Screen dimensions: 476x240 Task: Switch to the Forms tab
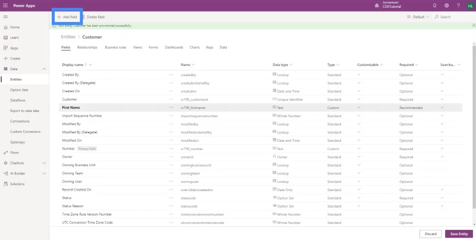[x=154, y=48]
